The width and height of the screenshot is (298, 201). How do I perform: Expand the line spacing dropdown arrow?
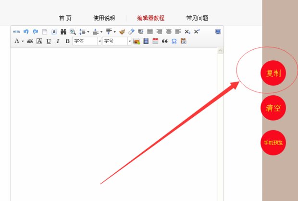tap(88, 32)
